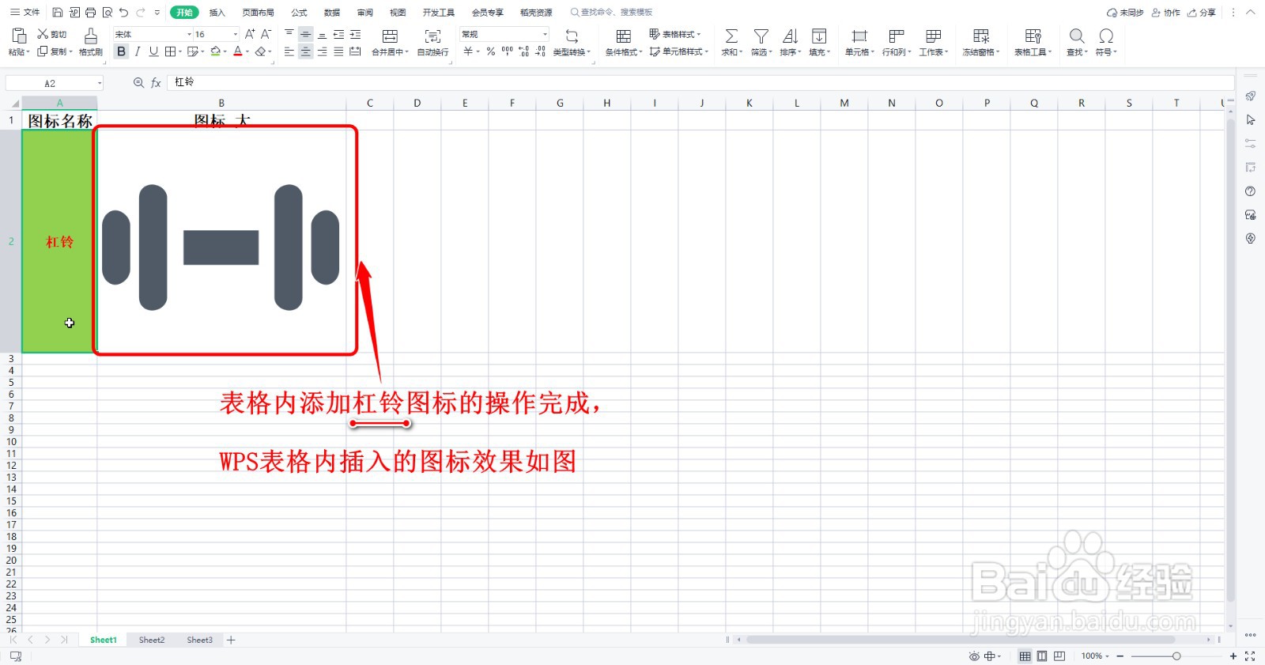
Task: Click the Save icon in quick access toolbar
Action: (x=58, y=13)
